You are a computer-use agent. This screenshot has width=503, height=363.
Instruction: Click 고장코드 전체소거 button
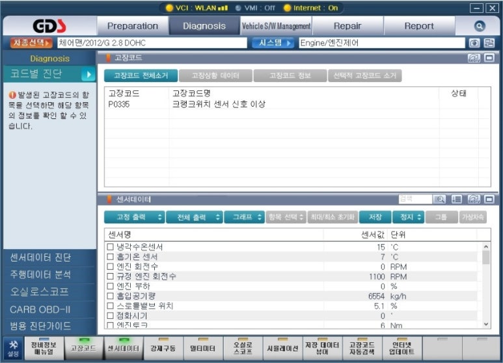[141, 75]
